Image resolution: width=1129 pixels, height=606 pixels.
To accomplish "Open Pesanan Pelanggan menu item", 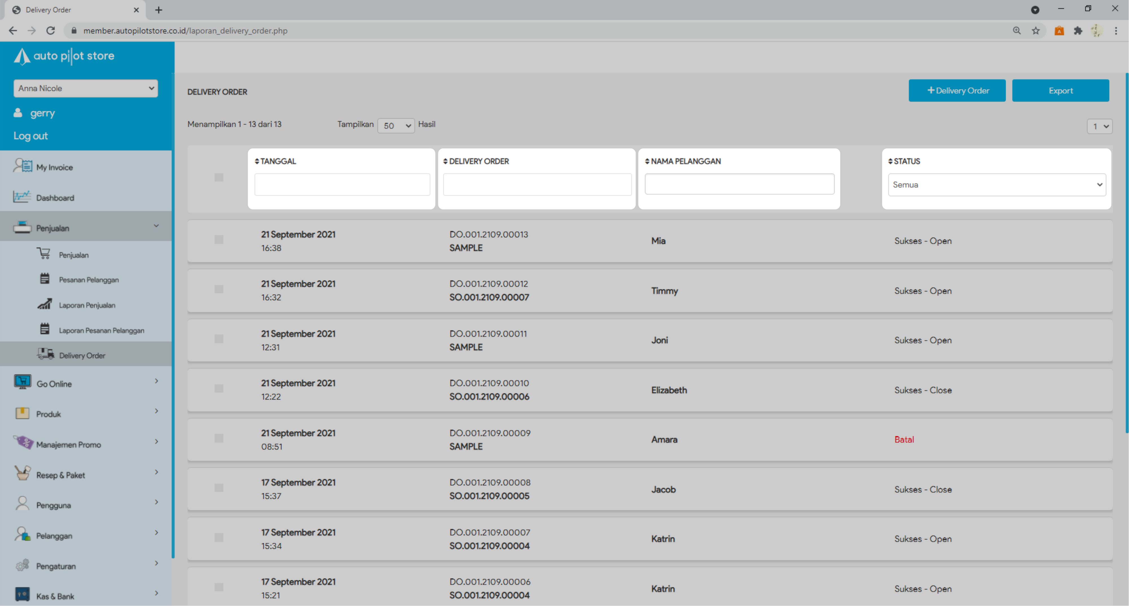I will [x=89, y=280].
